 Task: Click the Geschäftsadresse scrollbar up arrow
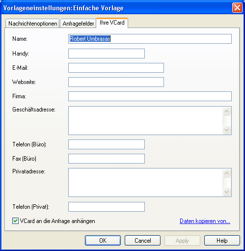(227, 112)
